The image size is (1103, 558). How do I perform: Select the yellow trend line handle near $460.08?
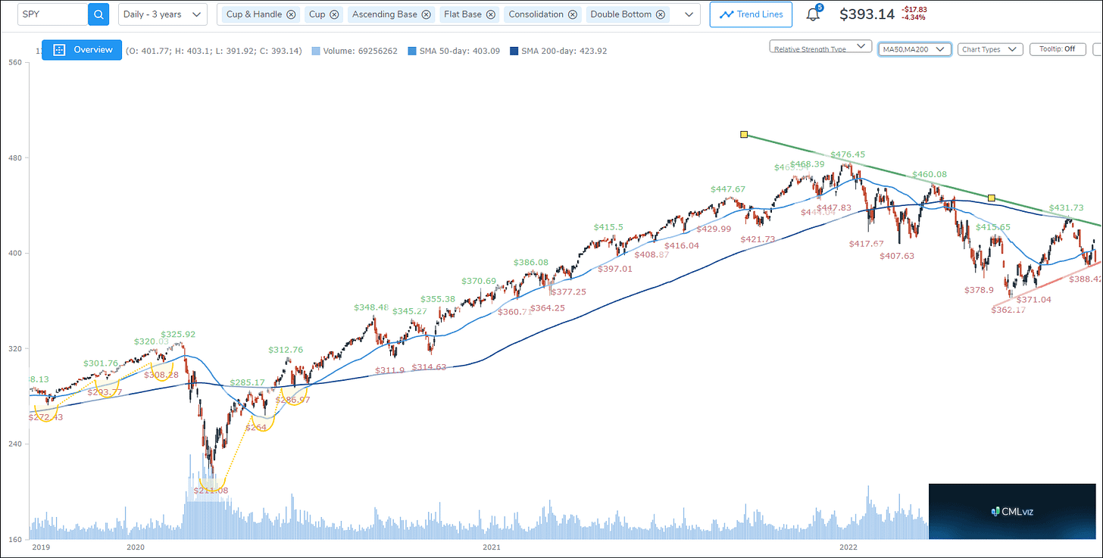(991, 198)
